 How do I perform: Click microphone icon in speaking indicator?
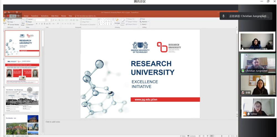click(224, 16)
